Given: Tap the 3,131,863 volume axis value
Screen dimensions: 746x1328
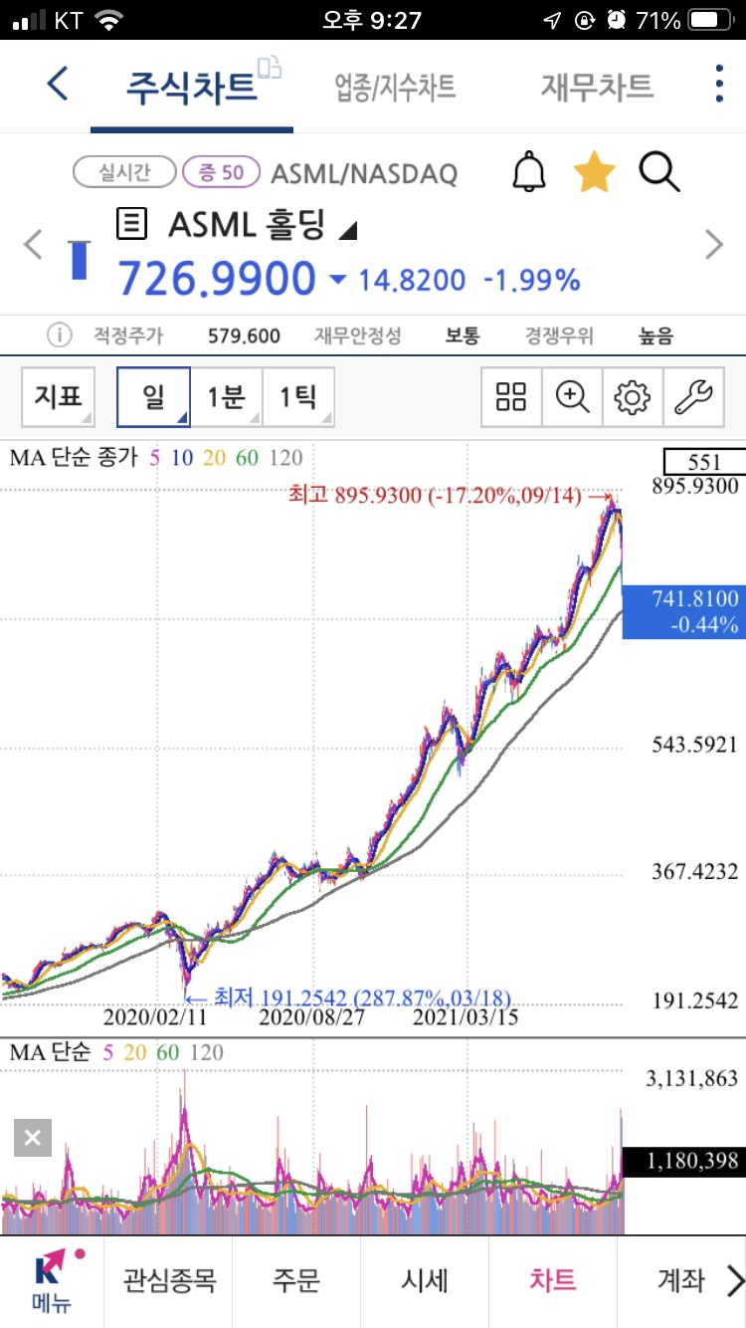Looking at the screenshot, I should pyautogui.click(x=693, y=1078).
